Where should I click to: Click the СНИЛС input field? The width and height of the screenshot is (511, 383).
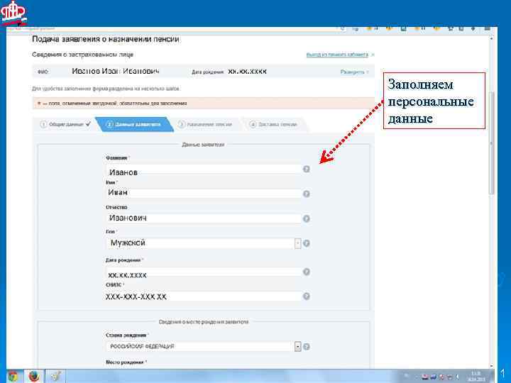[204, 296]
